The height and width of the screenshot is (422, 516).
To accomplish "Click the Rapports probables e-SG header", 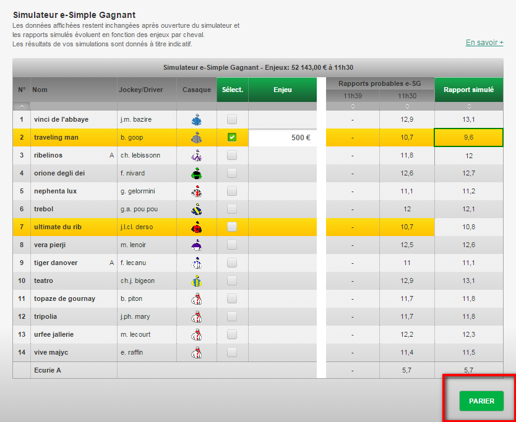I will (x=380, y=84).
